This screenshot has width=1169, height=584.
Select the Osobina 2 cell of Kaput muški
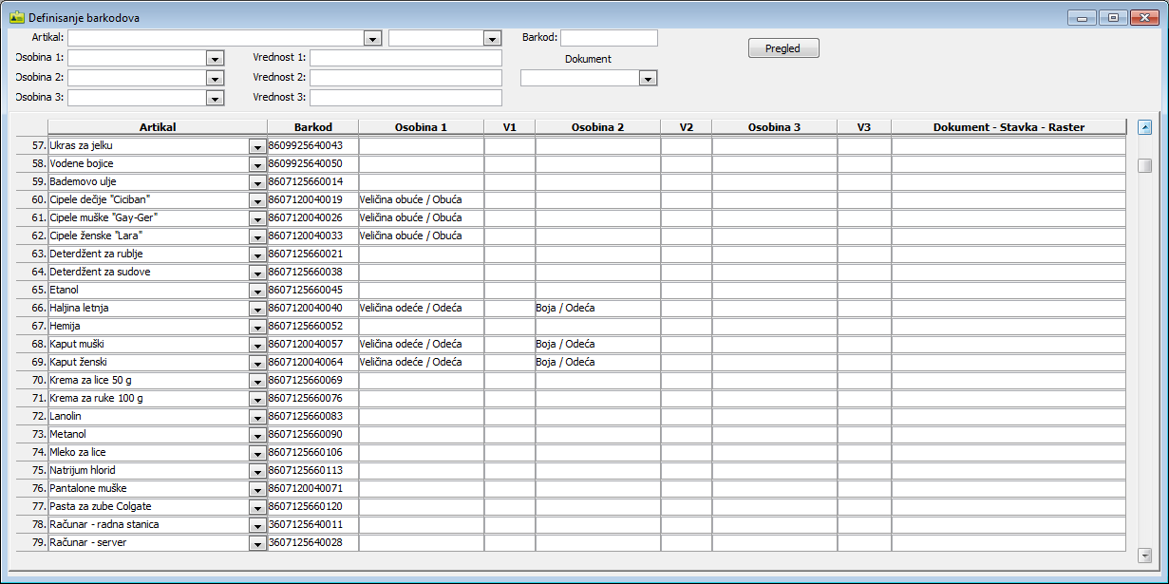(x=597, y=344)
